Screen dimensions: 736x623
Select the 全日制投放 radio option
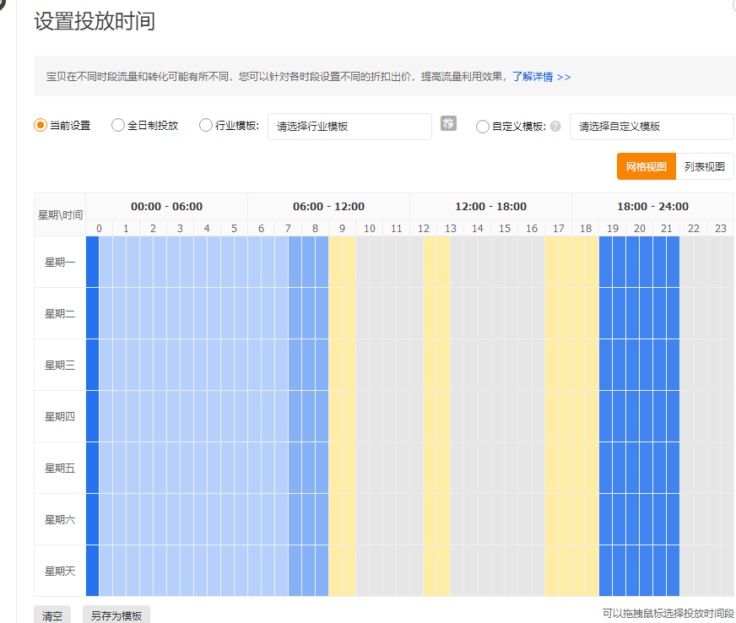point(117,126)
